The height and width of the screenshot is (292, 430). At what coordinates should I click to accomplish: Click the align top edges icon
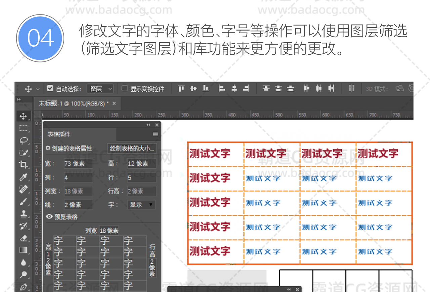181,89
